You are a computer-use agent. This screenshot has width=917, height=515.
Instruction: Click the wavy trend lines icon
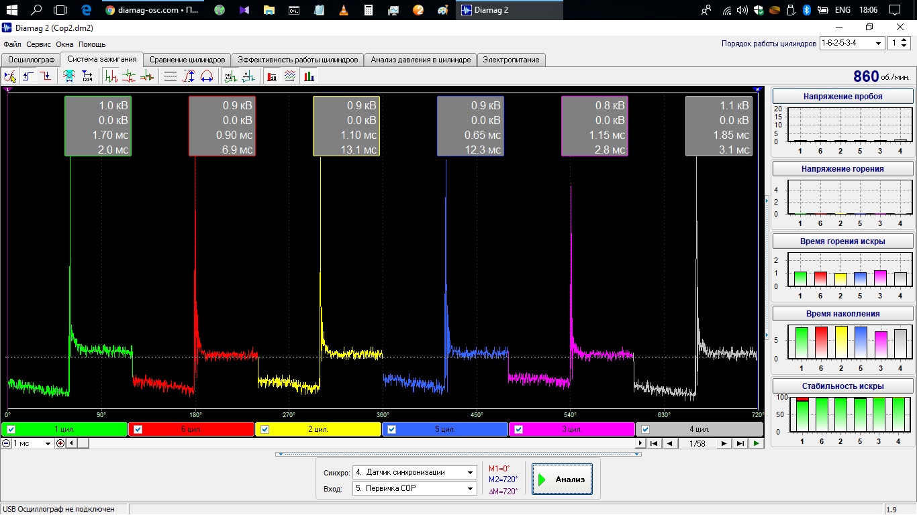tap(290, 76)
